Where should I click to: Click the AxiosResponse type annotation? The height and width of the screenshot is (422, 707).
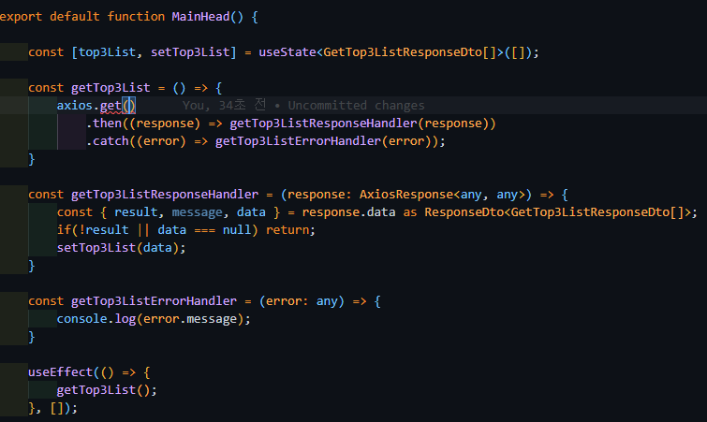point(406,195)
